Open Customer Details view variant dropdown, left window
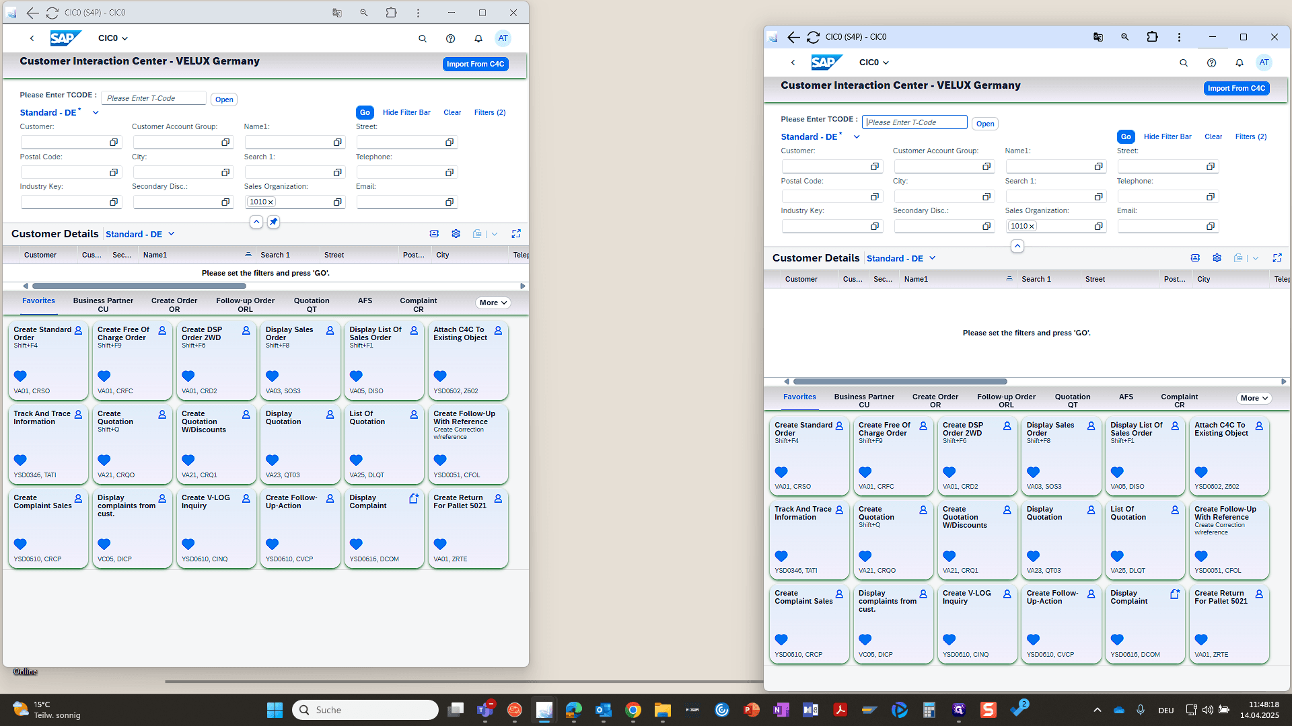The image size is (1292, 726). [x=172, y=234]
